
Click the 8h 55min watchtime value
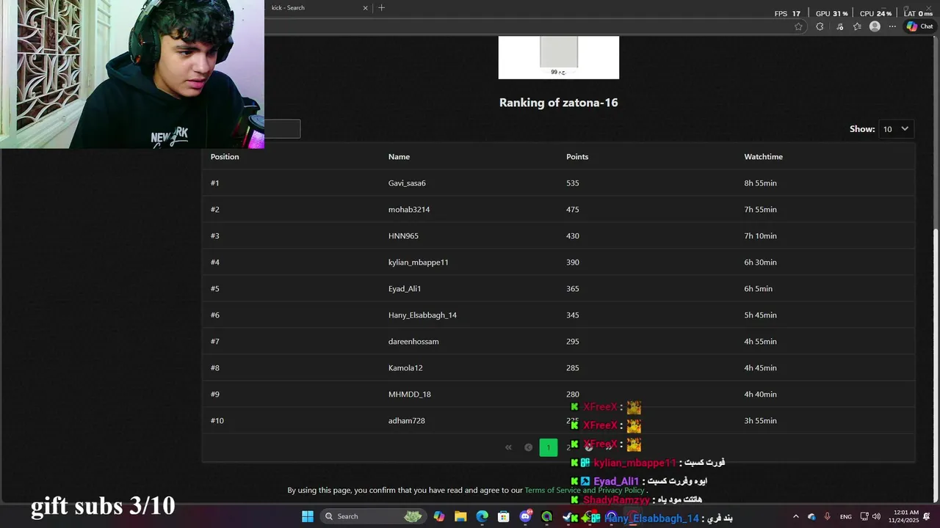pyautogui.click(x=760, y=183)
